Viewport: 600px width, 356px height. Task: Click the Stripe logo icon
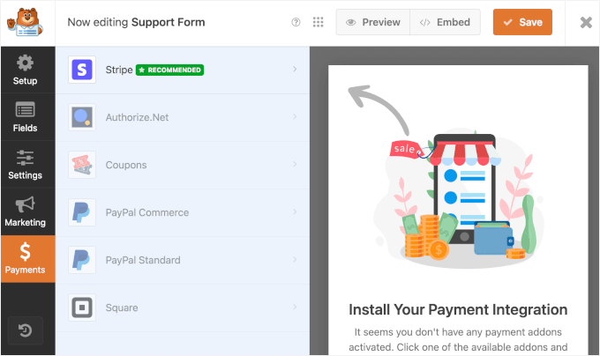(82, 70)
